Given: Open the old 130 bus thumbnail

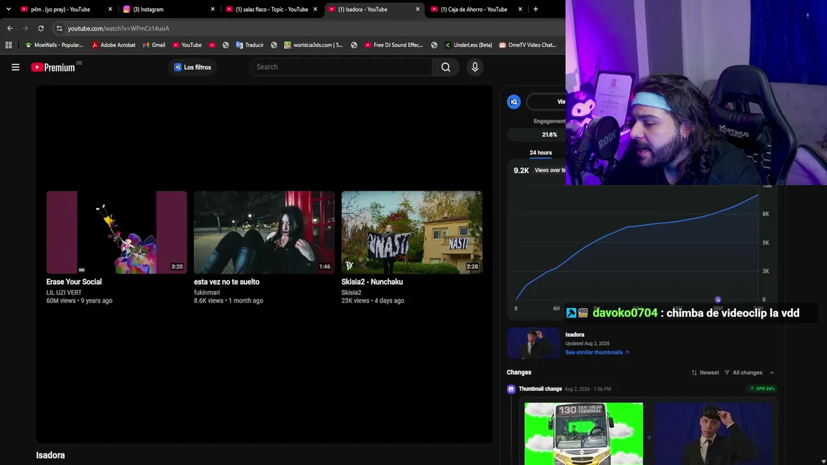Looking at the screenshot, I should [x=583, y=433].
